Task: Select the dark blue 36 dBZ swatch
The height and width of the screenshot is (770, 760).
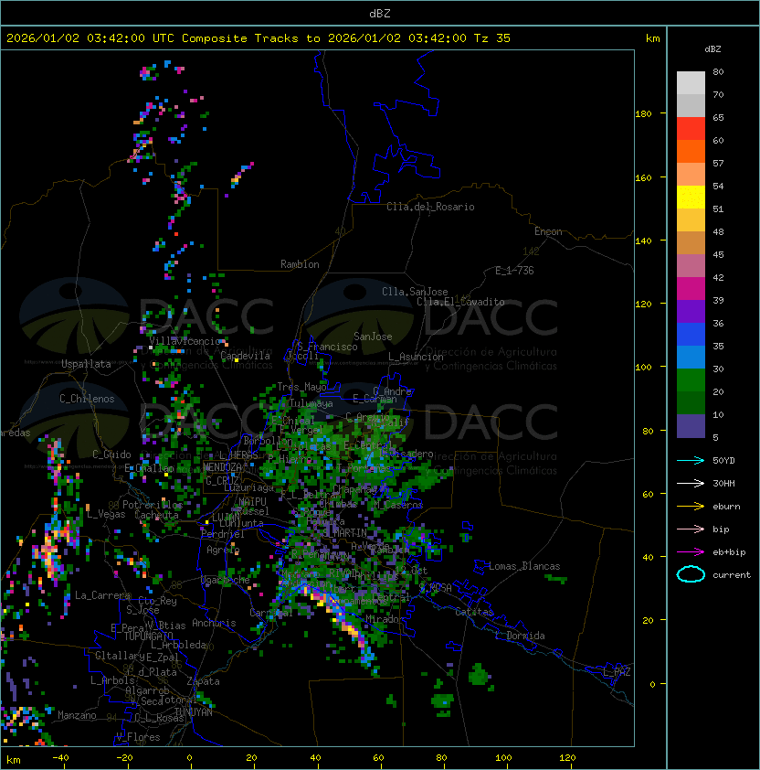Action: (x=691, y=335)
